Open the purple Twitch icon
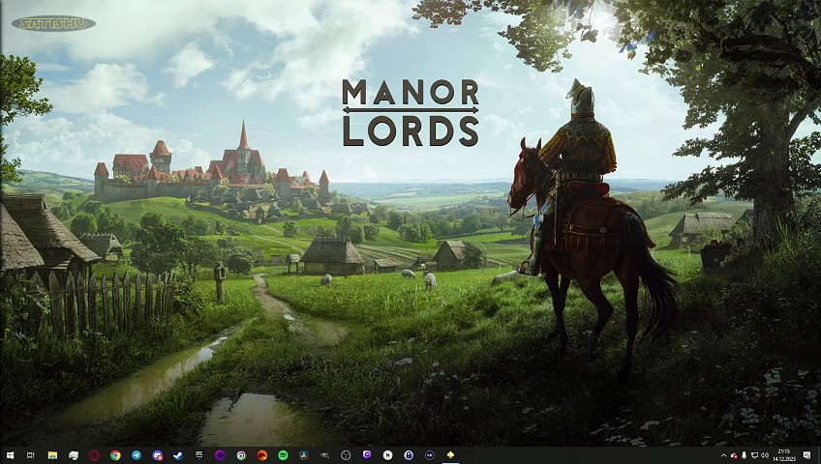The width and height of the screenshot is (821, 464). (367, 455)
